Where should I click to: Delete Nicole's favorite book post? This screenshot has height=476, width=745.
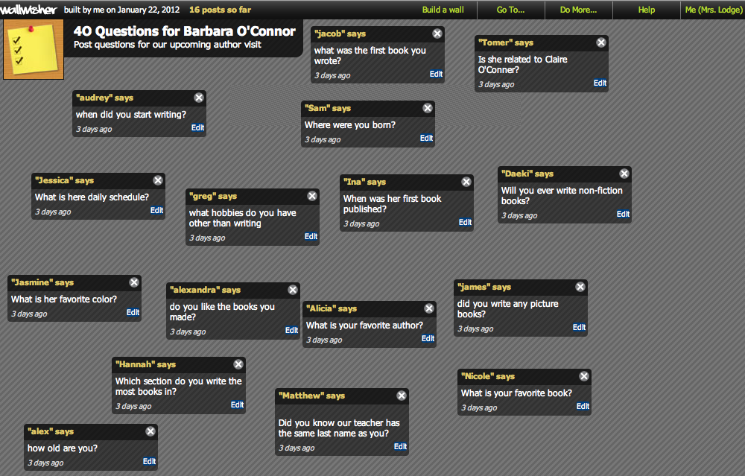click(584, 376)
